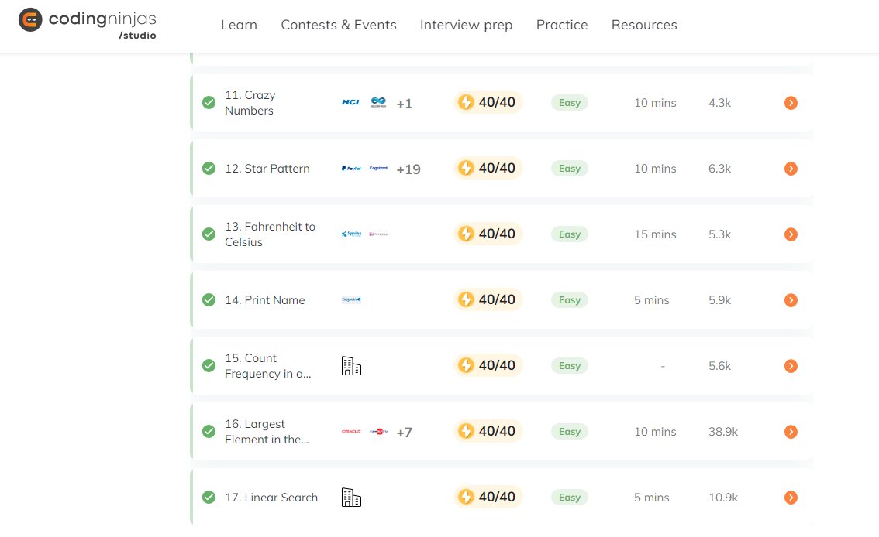
Task: Click the orange arrow for Linear Search
Action: pyautogui.click(x=791, y=498)
